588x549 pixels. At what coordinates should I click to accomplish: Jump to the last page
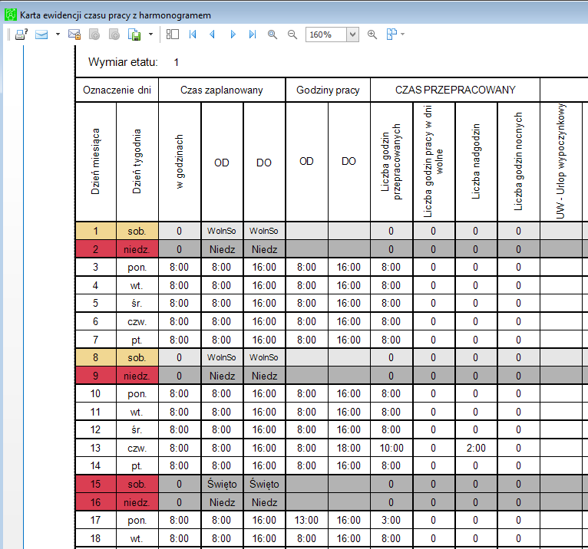[x=253, y=35]
